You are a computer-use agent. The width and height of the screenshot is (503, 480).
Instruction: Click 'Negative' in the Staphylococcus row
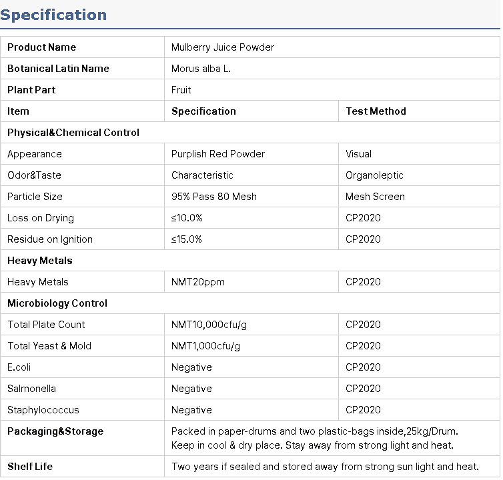point(191,410)
